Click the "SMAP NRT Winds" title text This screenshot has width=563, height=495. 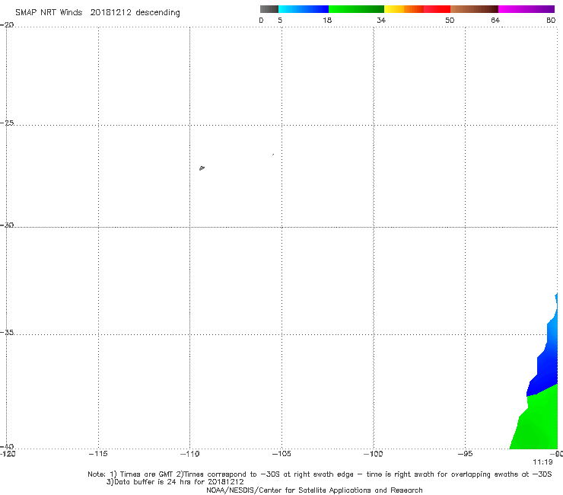pyautogui.click(x=49, y=12)
